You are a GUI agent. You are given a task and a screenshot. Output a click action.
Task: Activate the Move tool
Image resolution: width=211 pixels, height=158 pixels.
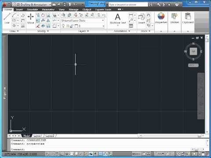31,18
